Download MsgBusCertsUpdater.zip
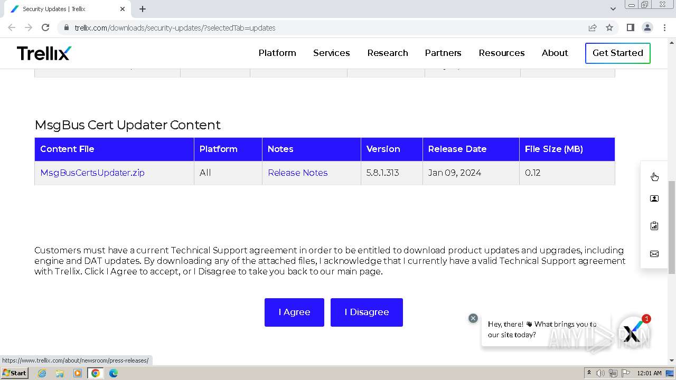 tap(92, 173)
